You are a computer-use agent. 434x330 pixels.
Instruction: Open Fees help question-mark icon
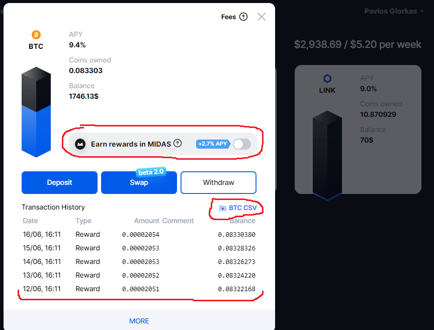coord(243,17)
